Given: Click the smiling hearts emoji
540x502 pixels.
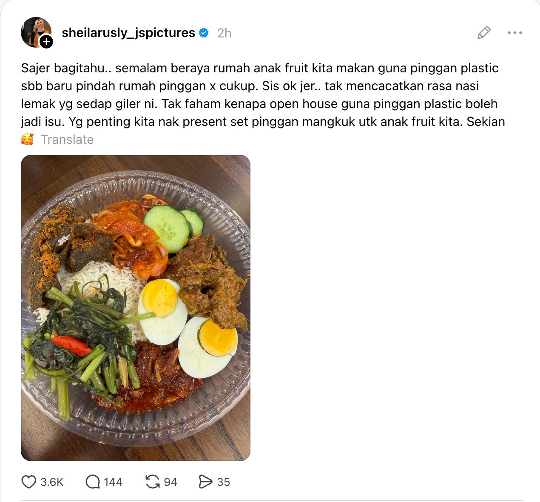Looking at the screenshot, I should (x=27, y=140).
